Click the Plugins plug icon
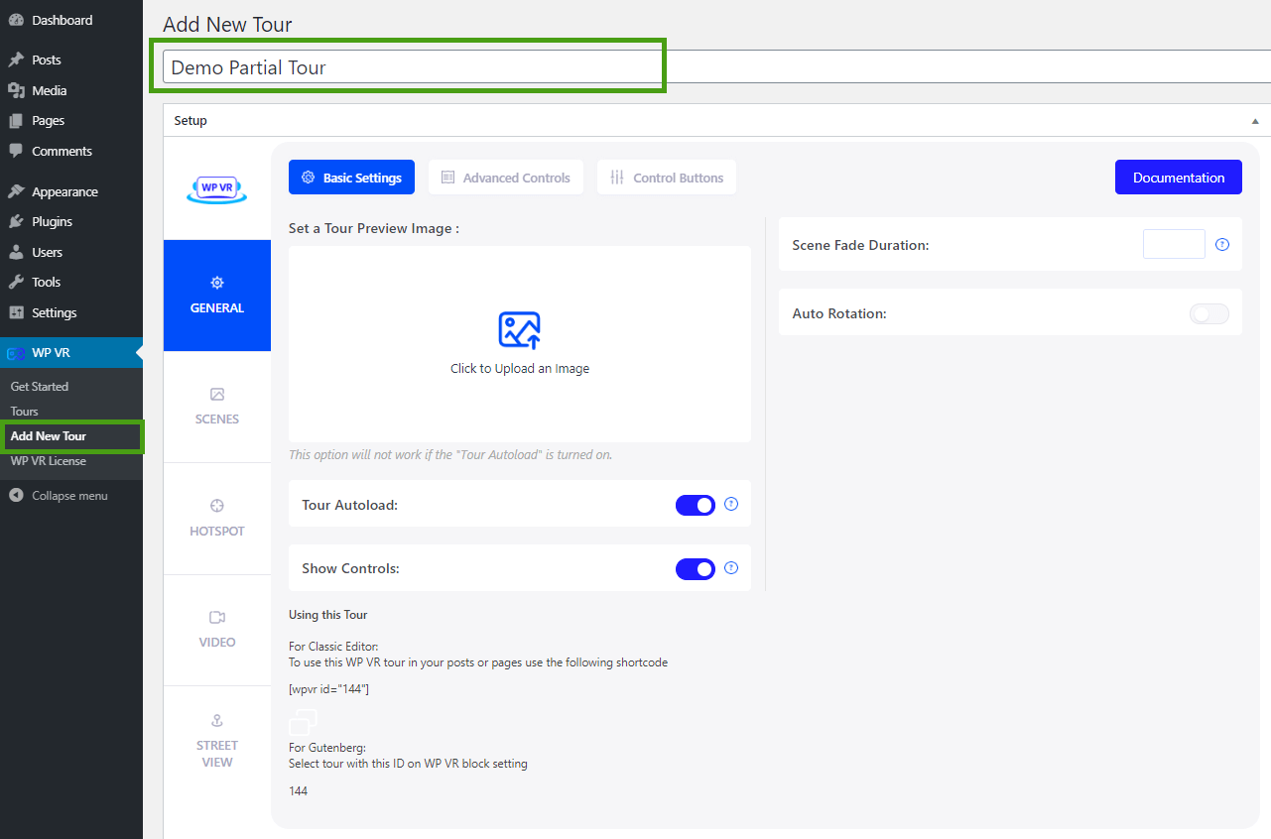This screenshot has width=1271, height=839. [16, 221]
